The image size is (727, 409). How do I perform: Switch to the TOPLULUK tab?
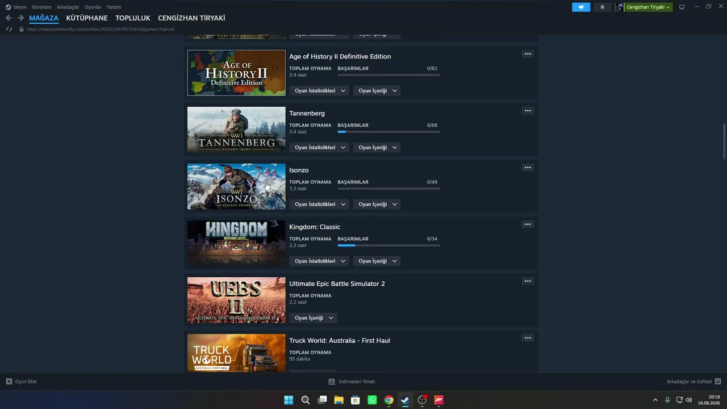pos(133,18)
